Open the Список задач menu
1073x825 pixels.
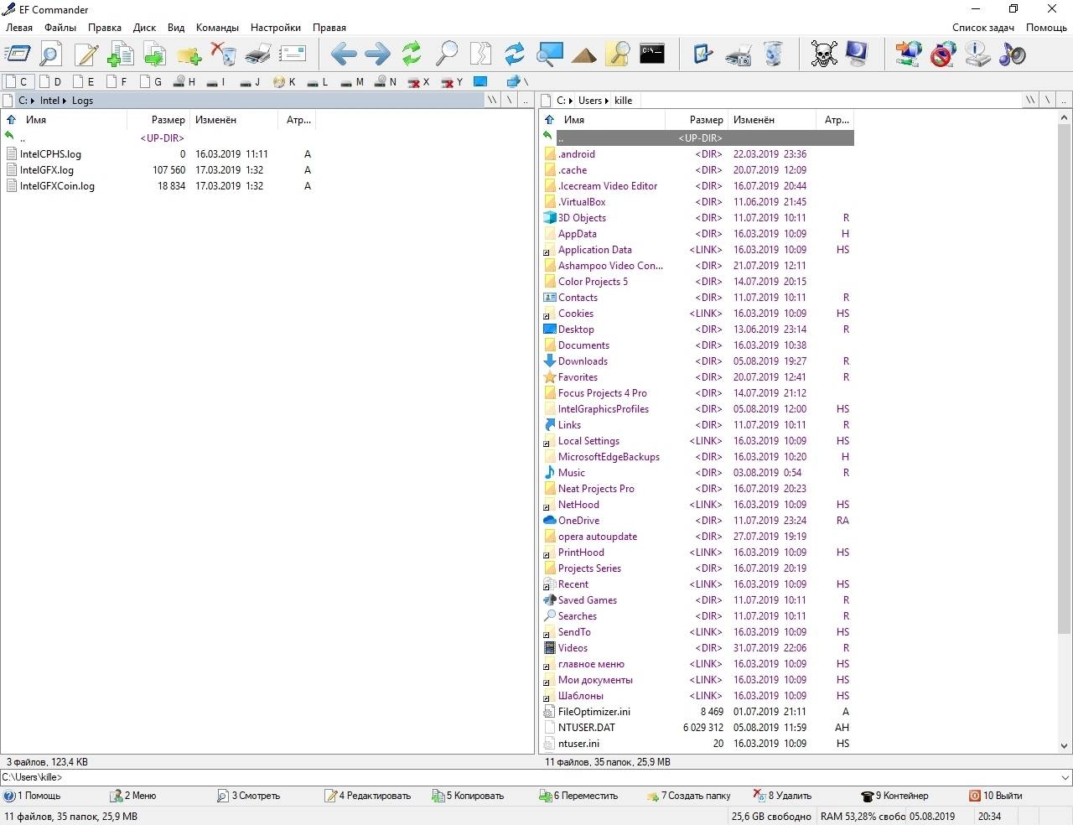tap(983, 28)
